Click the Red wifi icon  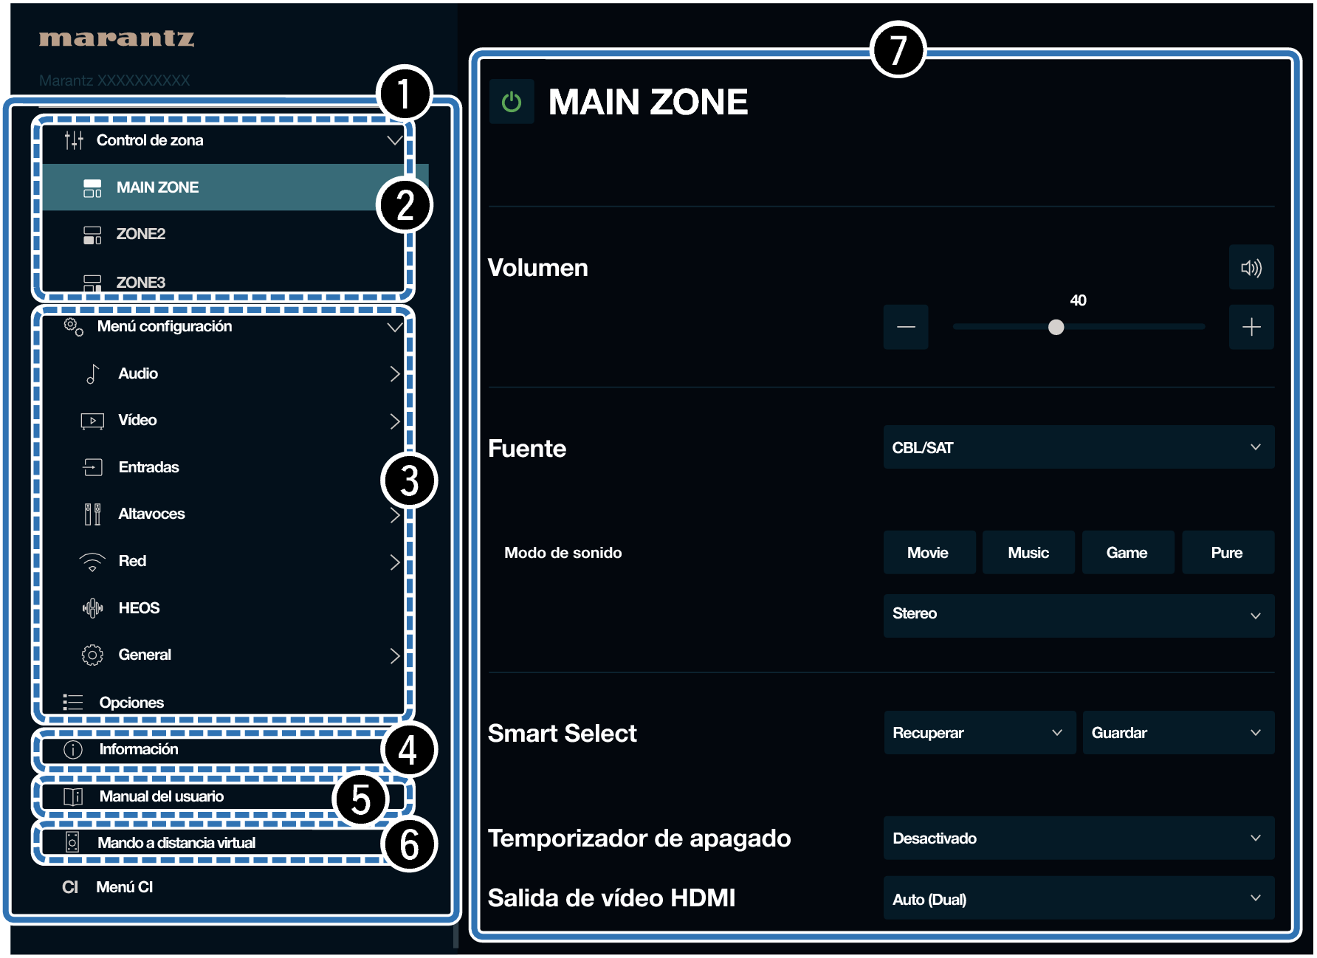pyautogui.click(x=92, y=562)
